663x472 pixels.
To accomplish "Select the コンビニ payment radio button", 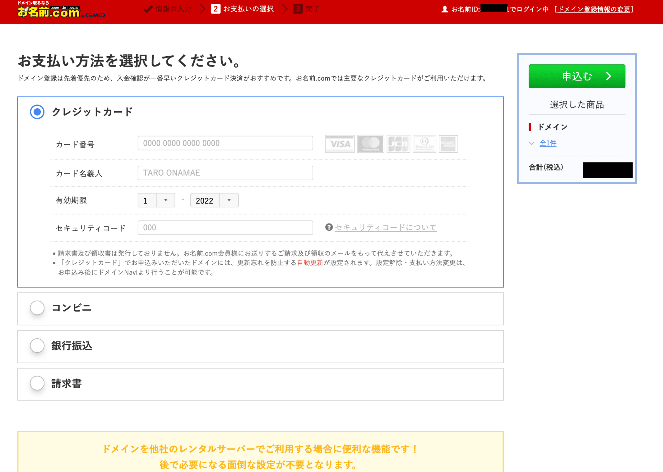I will click(x=37, y=308).
